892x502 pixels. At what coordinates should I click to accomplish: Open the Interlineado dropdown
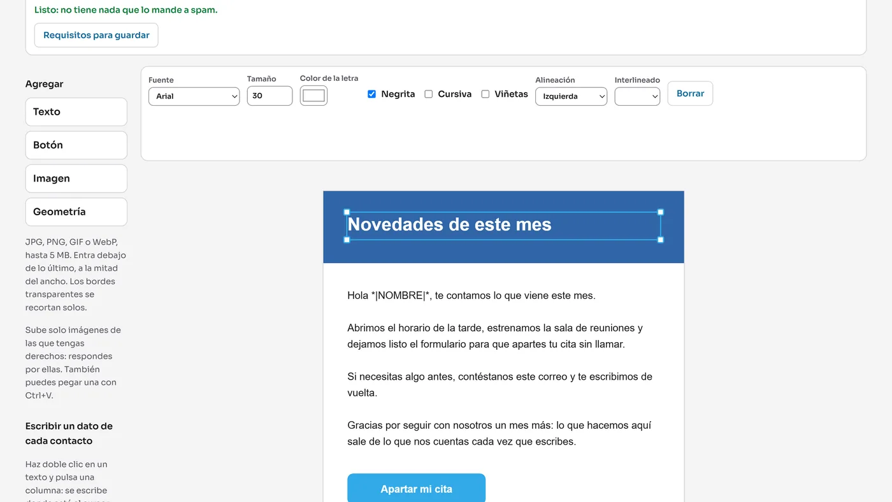click(637, 96)
